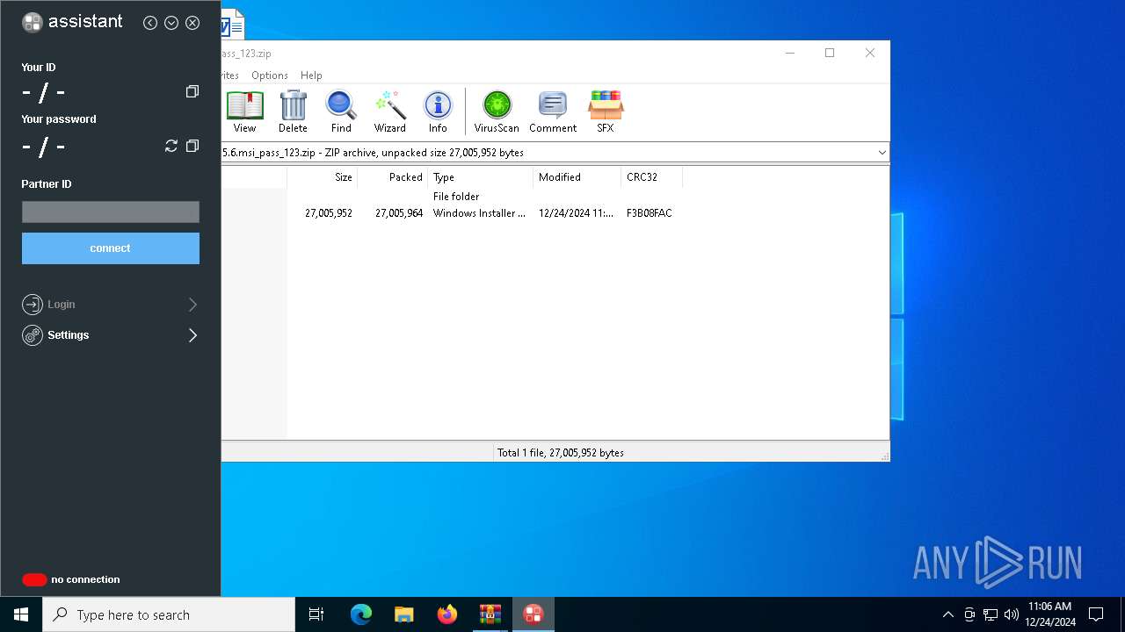The image size is (1125, 632).
Task: Select the 'Windows Installer' file type cell
Action: 479,213
